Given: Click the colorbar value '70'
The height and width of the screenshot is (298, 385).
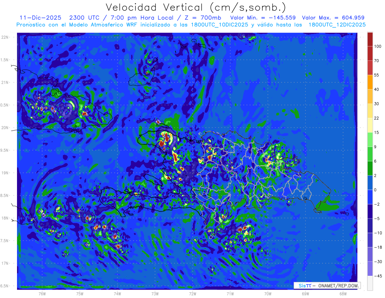Looking at the screenshot, I should pos(377,60).
